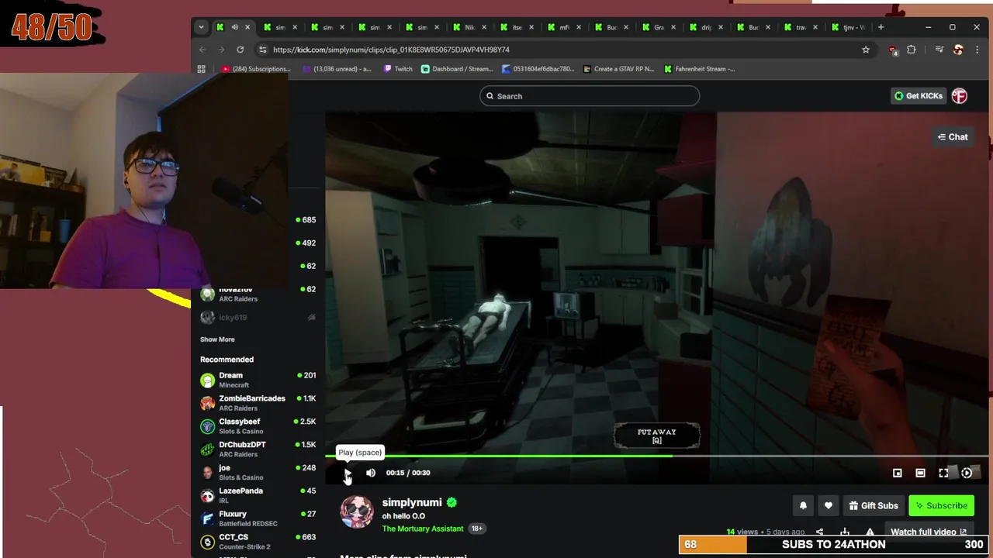Open the Chrome profile avatar
The image size is (993, 558).
(958, 50)
